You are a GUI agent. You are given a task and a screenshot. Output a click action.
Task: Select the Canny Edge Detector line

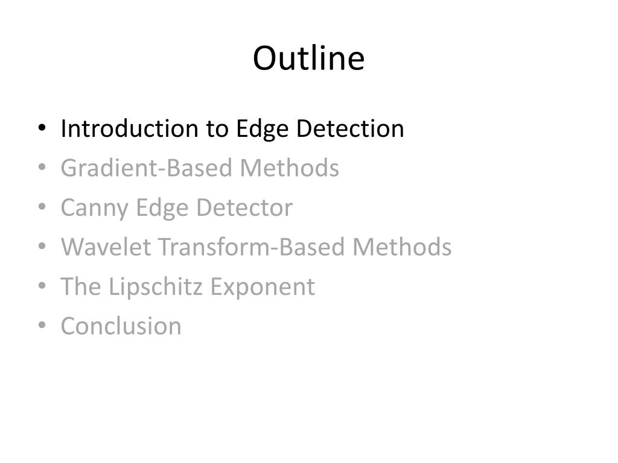point(177,208)
